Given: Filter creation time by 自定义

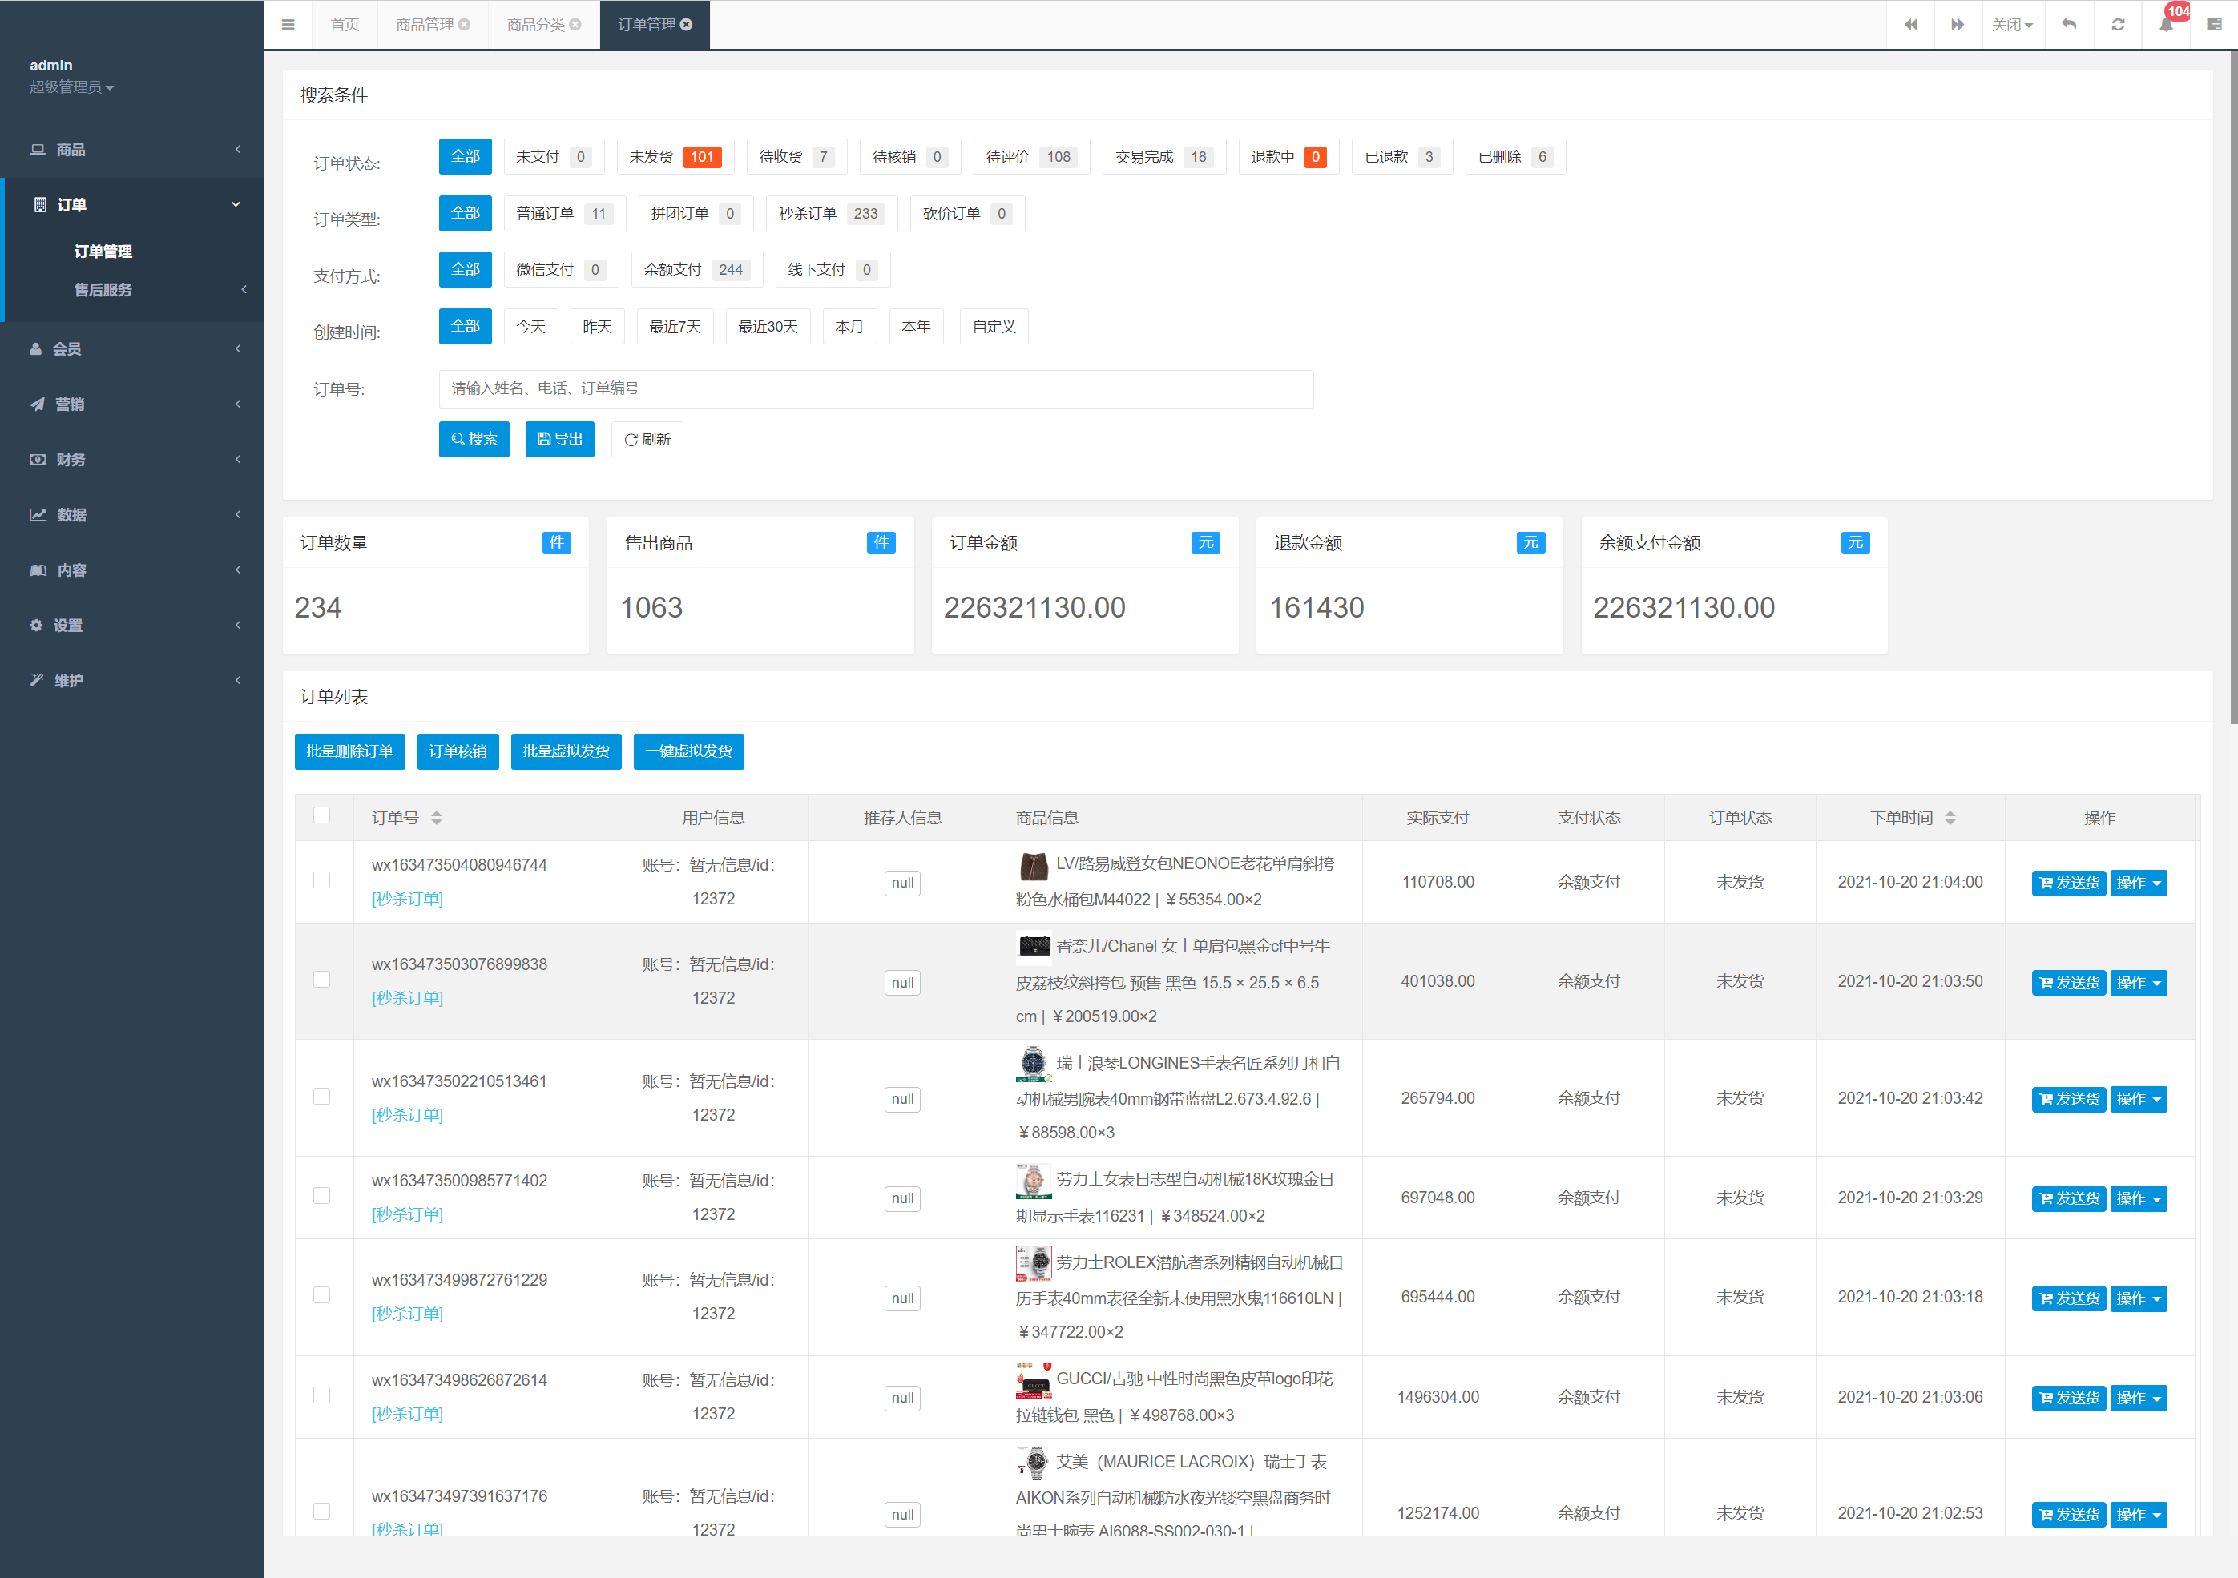Looking at the screenshot, I should (x=994, y=327).
